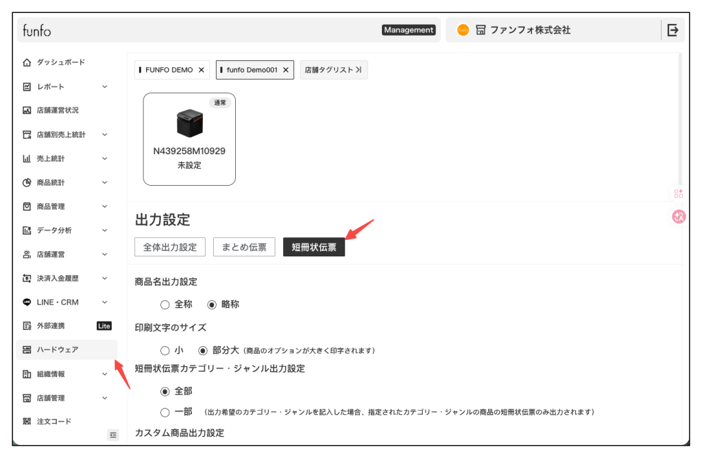The width and height of the screenshot is (702, 458).
Task: Expand the レポート sidebar menu
Action: coord(104,86)
